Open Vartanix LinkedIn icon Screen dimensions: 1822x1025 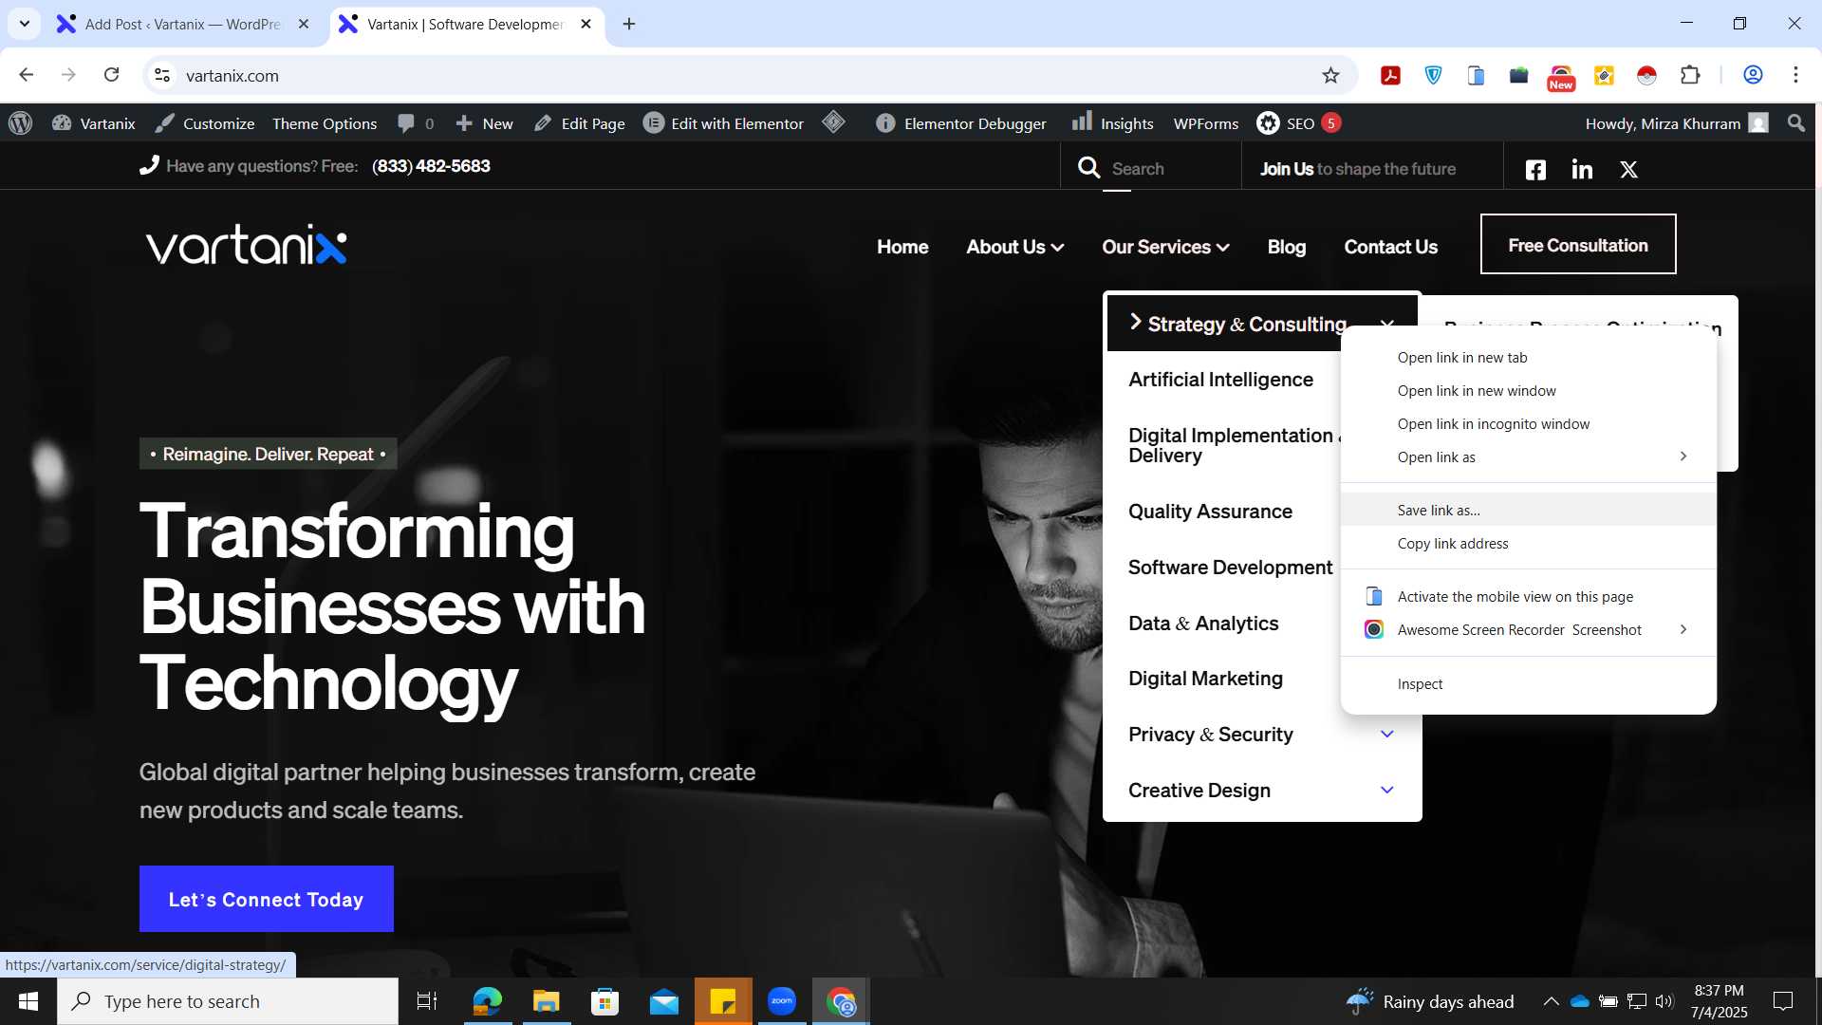(1582, 169)
